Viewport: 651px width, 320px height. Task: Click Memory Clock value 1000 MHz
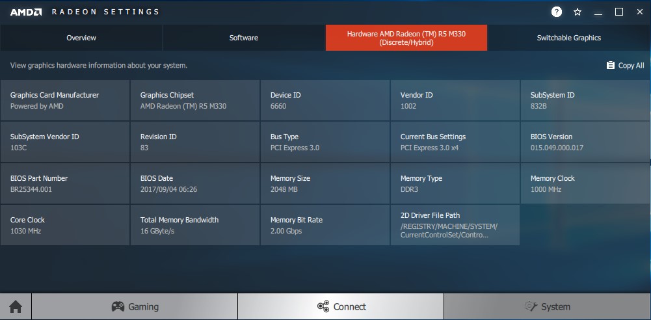click(x=546, y=189)
